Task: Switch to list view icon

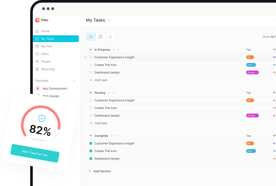Action: (91, 37)
